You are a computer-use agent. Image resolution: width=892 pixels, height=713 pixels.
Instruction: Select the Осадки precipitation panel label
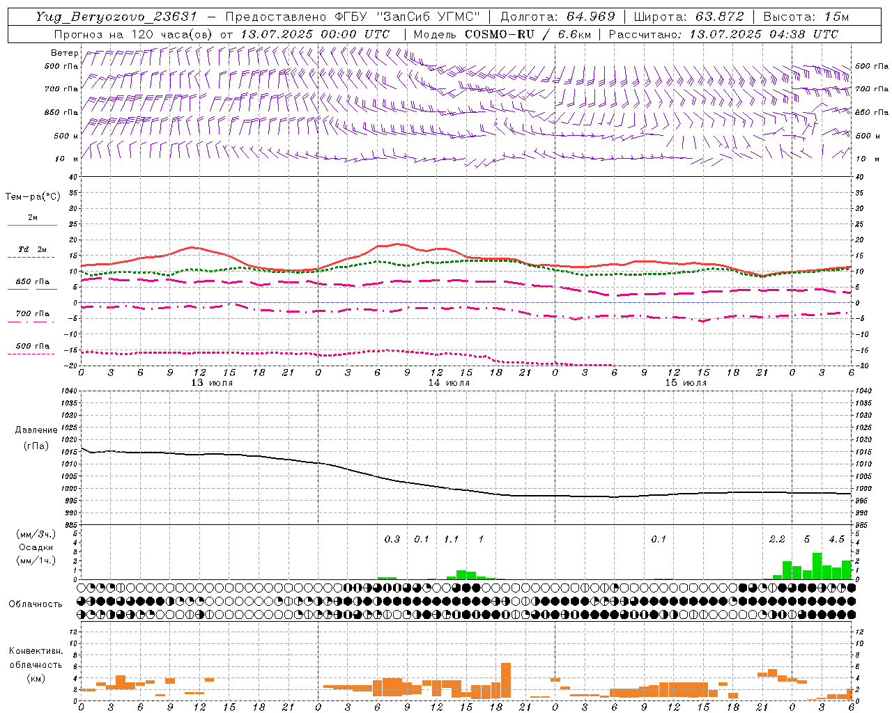36,547
